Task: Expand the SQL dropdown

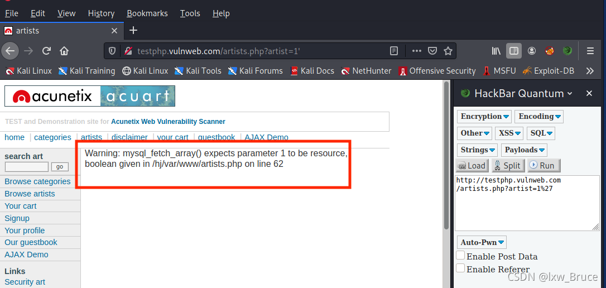Action: 541,133
